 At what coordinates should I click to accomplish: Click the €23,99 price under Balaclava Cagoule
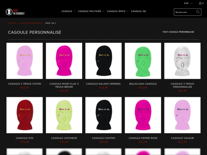pyautogui.click(x=143, y=88)
